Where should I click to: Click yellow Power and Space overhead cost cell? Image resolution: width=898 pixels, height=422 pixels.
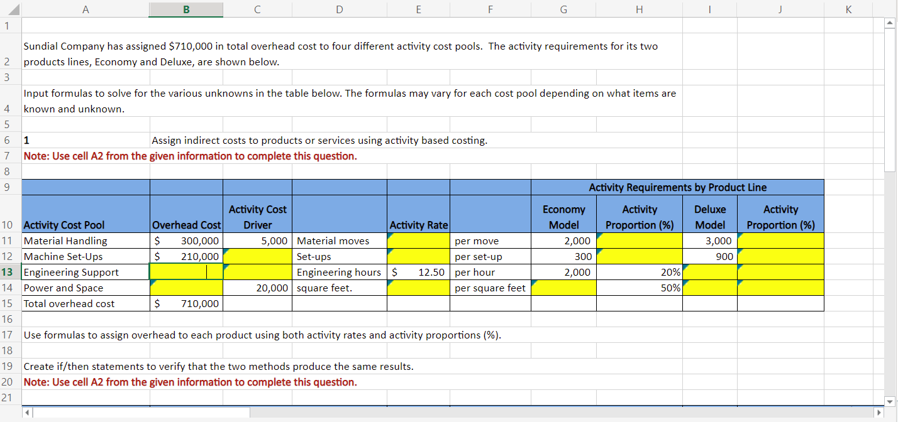click(186, 288)
